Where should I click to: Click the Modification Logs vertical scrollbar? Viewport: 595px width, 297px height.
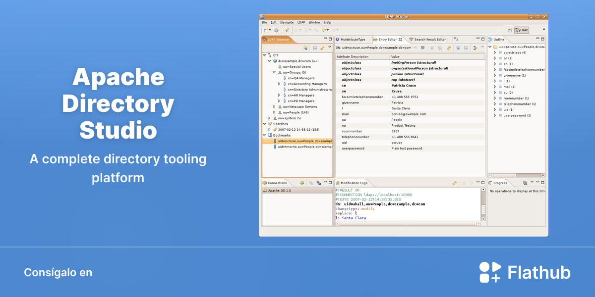coord(483,204)
